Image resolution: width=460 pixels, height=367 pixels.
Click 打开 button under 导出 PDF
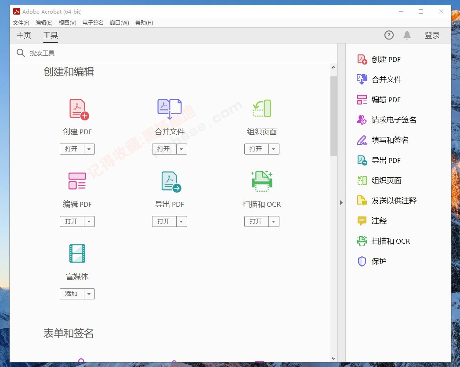pos(164,221)
